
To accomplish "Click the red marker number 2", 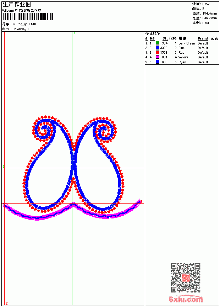I will [x=7, y=303].
